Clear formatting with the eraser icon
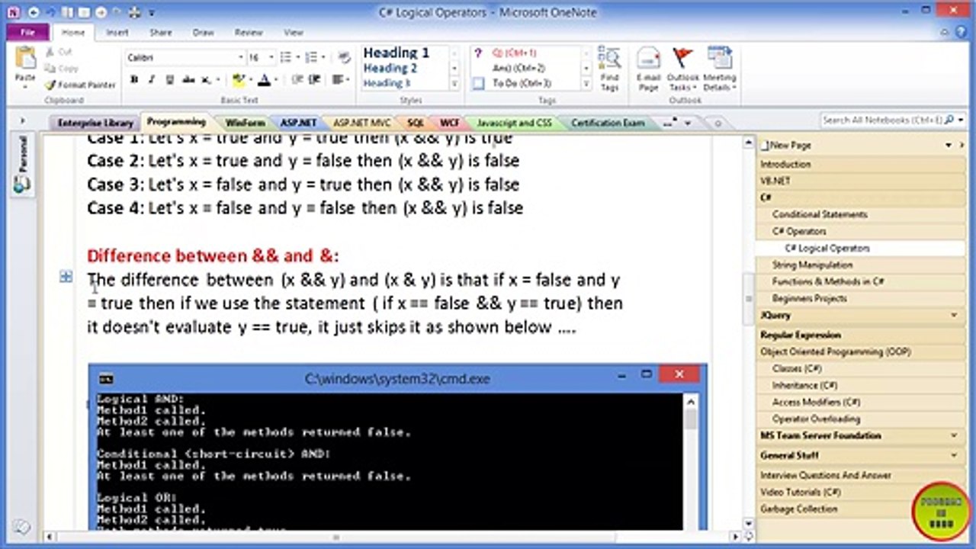This screenshot has width=976, height=549. pyautogui.click(x=344, y=57)
